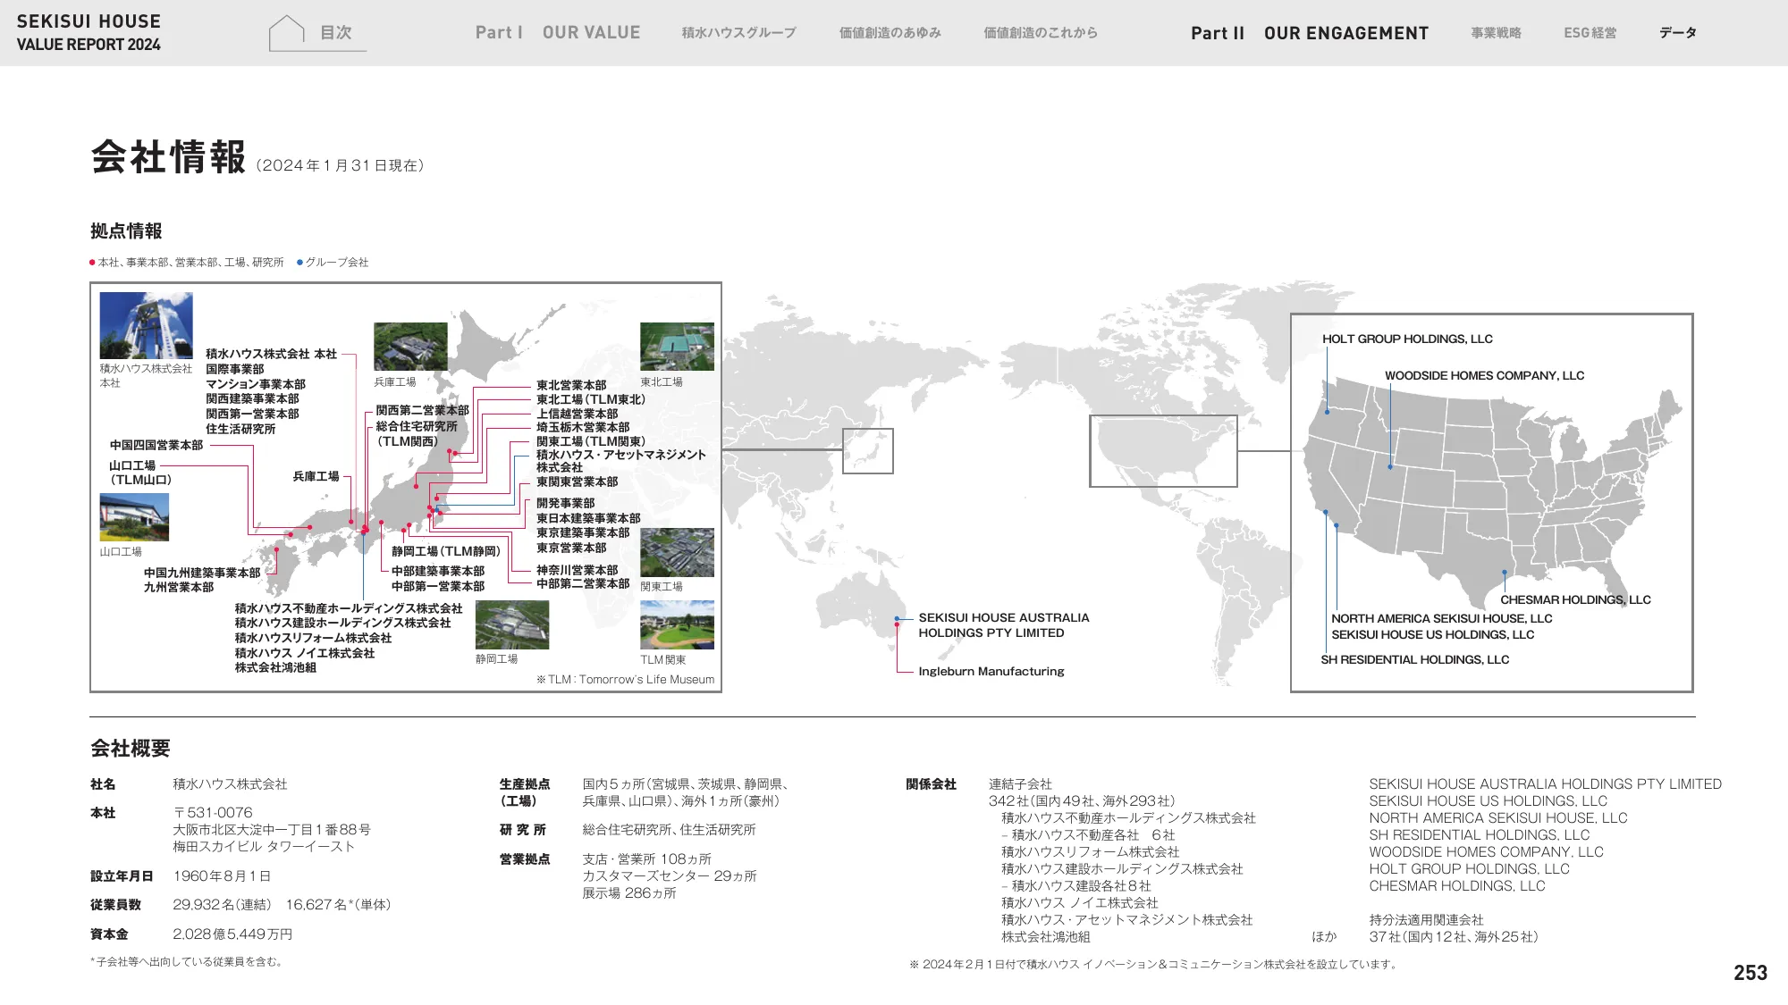Viewport: 1788px width, 1005px height.
Task: Click the 神奈川営業本部 label
Action: (x=577, y=570)
